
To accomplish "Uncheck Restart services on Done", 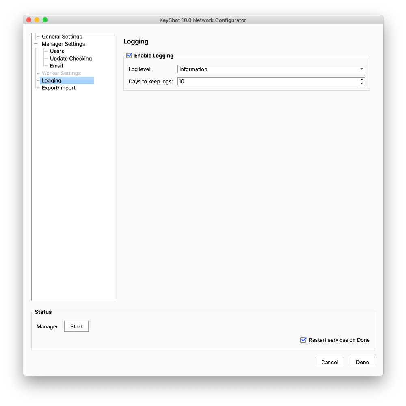I will 303,340.
